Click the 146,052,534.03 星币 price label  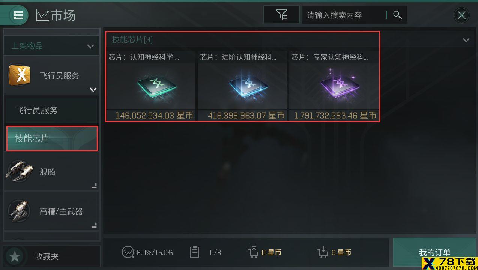pos(154,116)
